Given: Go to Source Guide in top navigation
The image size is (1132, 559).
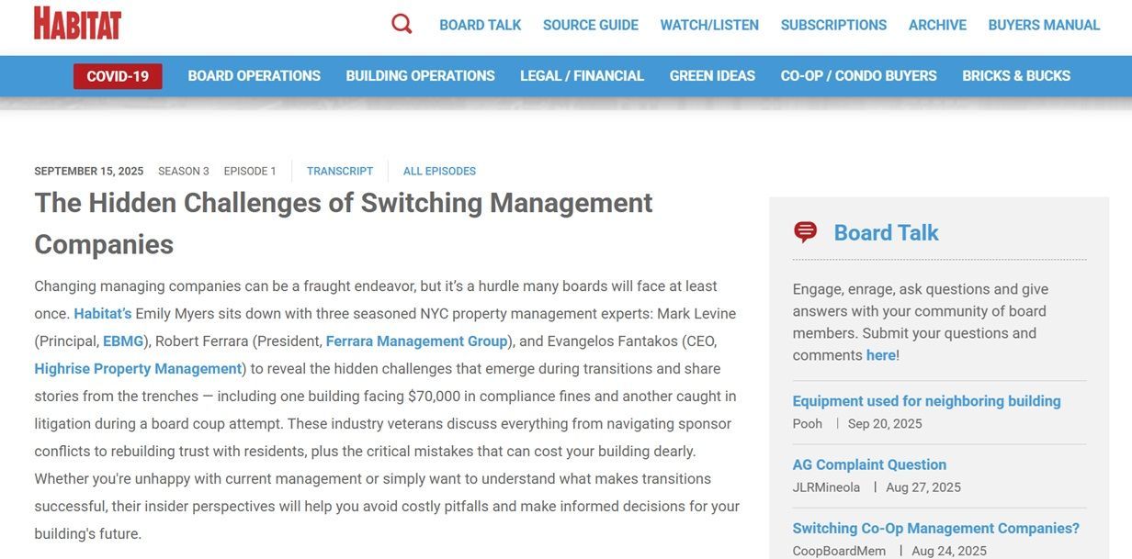Looking at the screenshot, I should [590, 25].
